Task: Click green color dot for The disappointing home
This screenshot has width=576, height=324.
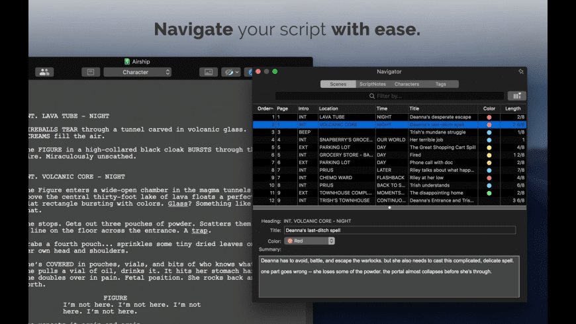Action: point(489,193)
